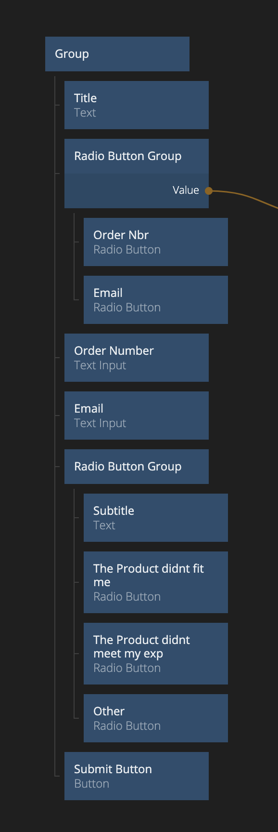Select the Email Radio Button node
278x832 pixels.
156,300
